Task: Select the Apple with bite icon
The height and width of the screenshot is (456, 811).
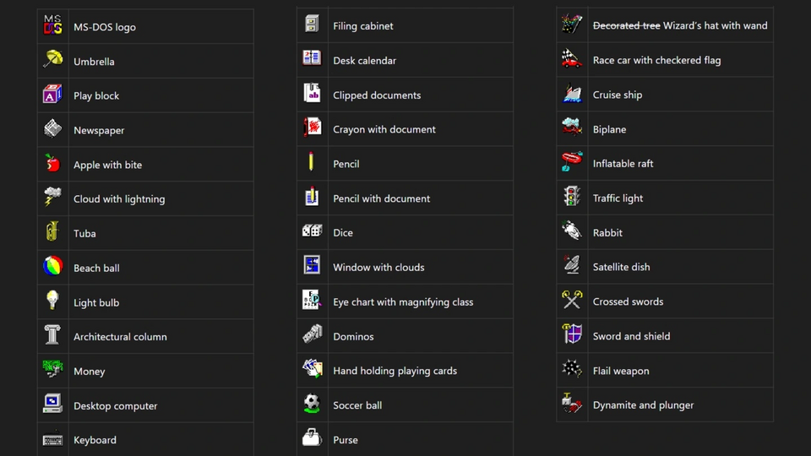Action: point(52,163)
